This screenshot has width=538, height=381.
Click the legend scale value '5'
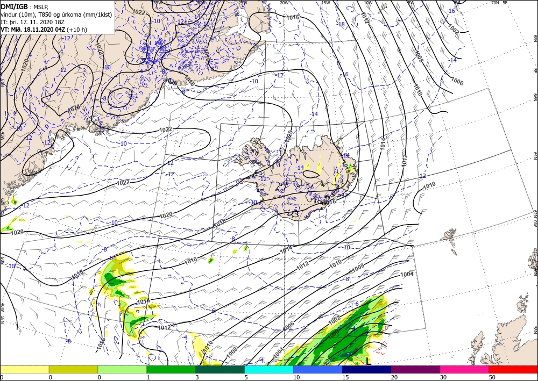click(246, 377)
